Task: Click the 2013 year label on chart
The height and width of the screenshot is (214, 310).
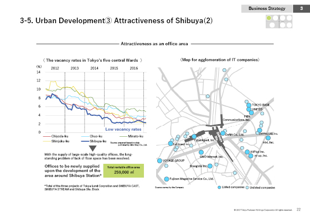Action: (75, 68)
